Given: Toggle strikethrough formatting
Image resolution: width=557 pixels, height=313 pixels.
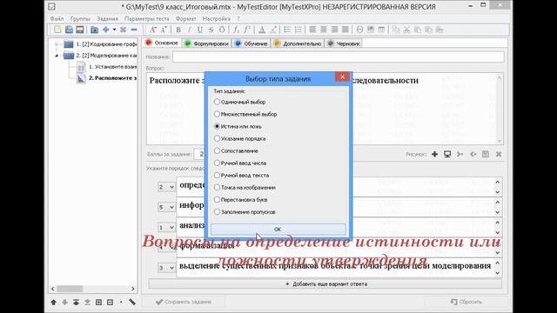Looking at the screenshot, I should [x=211, y=30].
